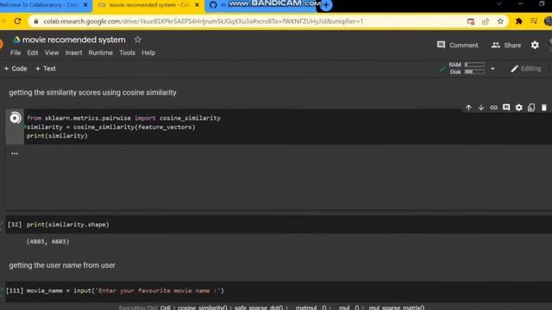
Task: View RAM and Disk usage indicator
Action: [467, 68]
